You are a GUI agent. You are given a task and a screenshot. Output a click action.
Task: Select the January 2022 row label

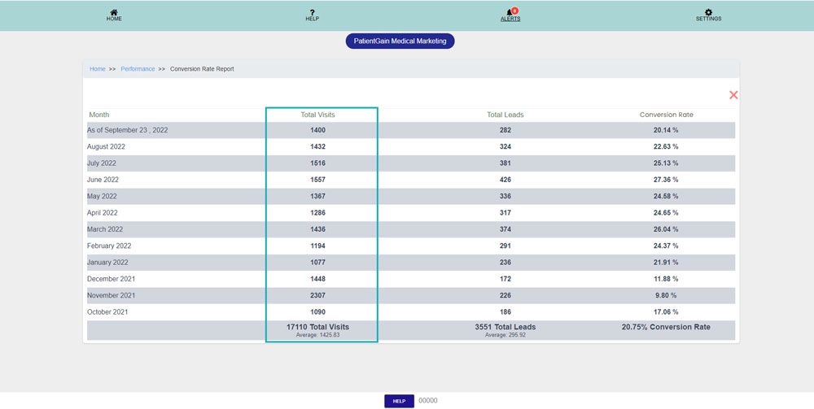point(107,263)
